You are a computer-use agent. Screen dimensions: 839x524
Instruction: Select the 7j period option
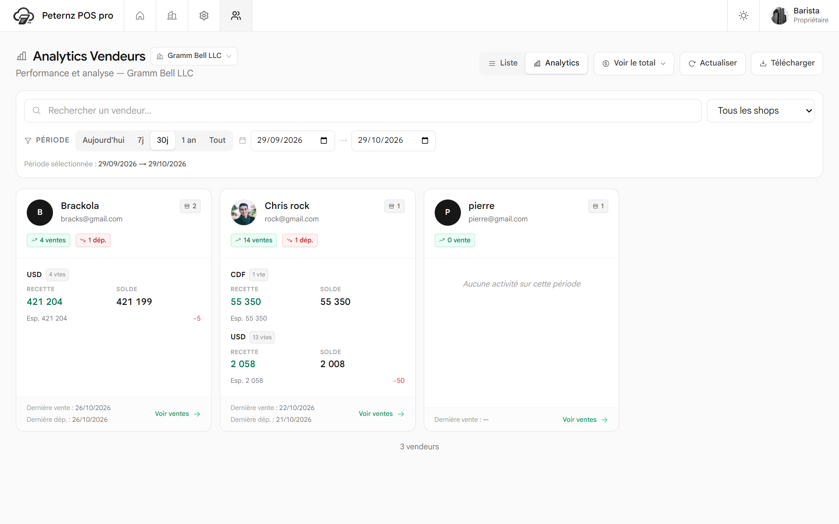click(x=140, y=140)
